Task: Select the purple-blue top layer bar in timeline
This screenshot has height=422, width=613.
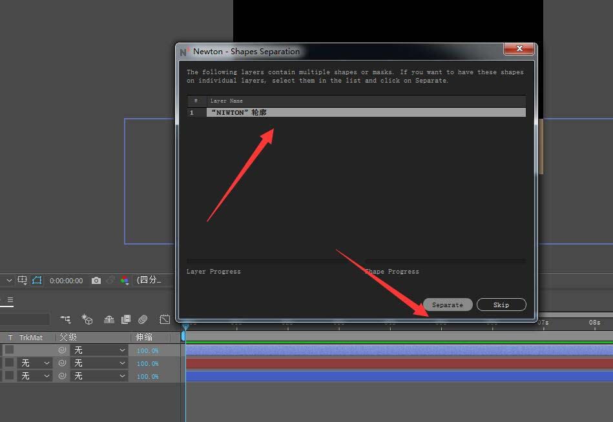Action: (399, 350)
